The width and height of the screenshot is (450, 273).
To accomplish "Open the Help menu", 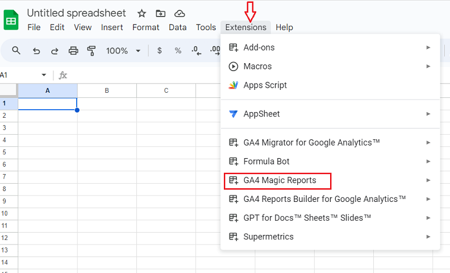I will tap(284, 27).
